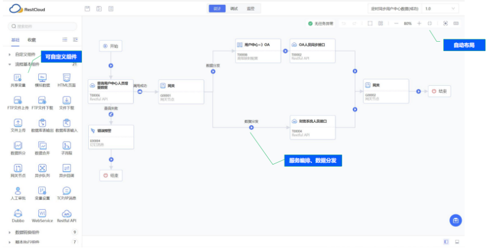Viewport: 489px width, 248px height.
Task: Select the 人工审批 component icon
Action: click(18, 191)
